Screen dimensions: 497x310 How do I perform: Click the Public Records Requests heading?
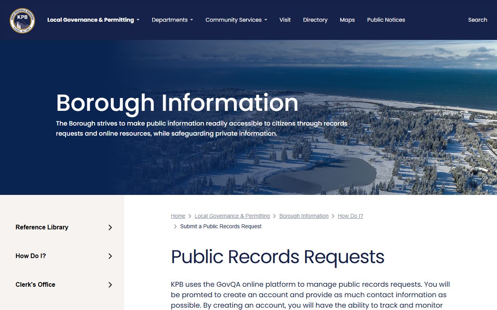(x=278, y=257)
